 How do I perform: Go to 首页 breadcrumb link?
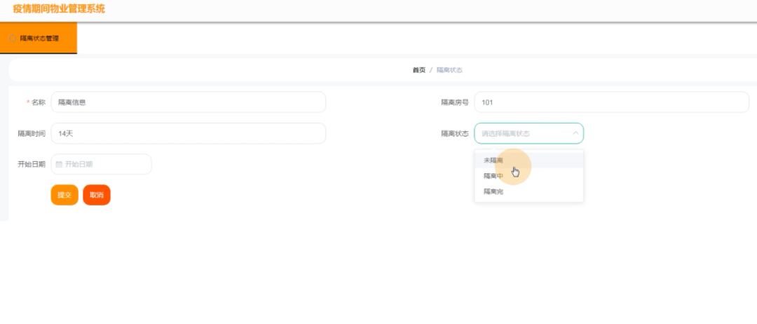pyautogui.click(x=418, y=70)
